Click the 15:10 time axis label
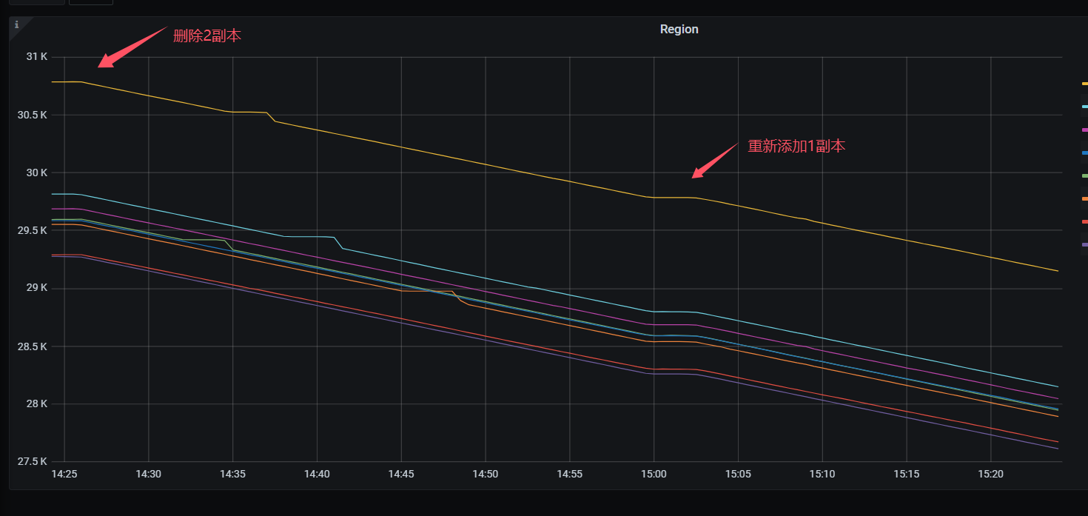Viewport: 1088px width, 516px height. coord(822,474)
